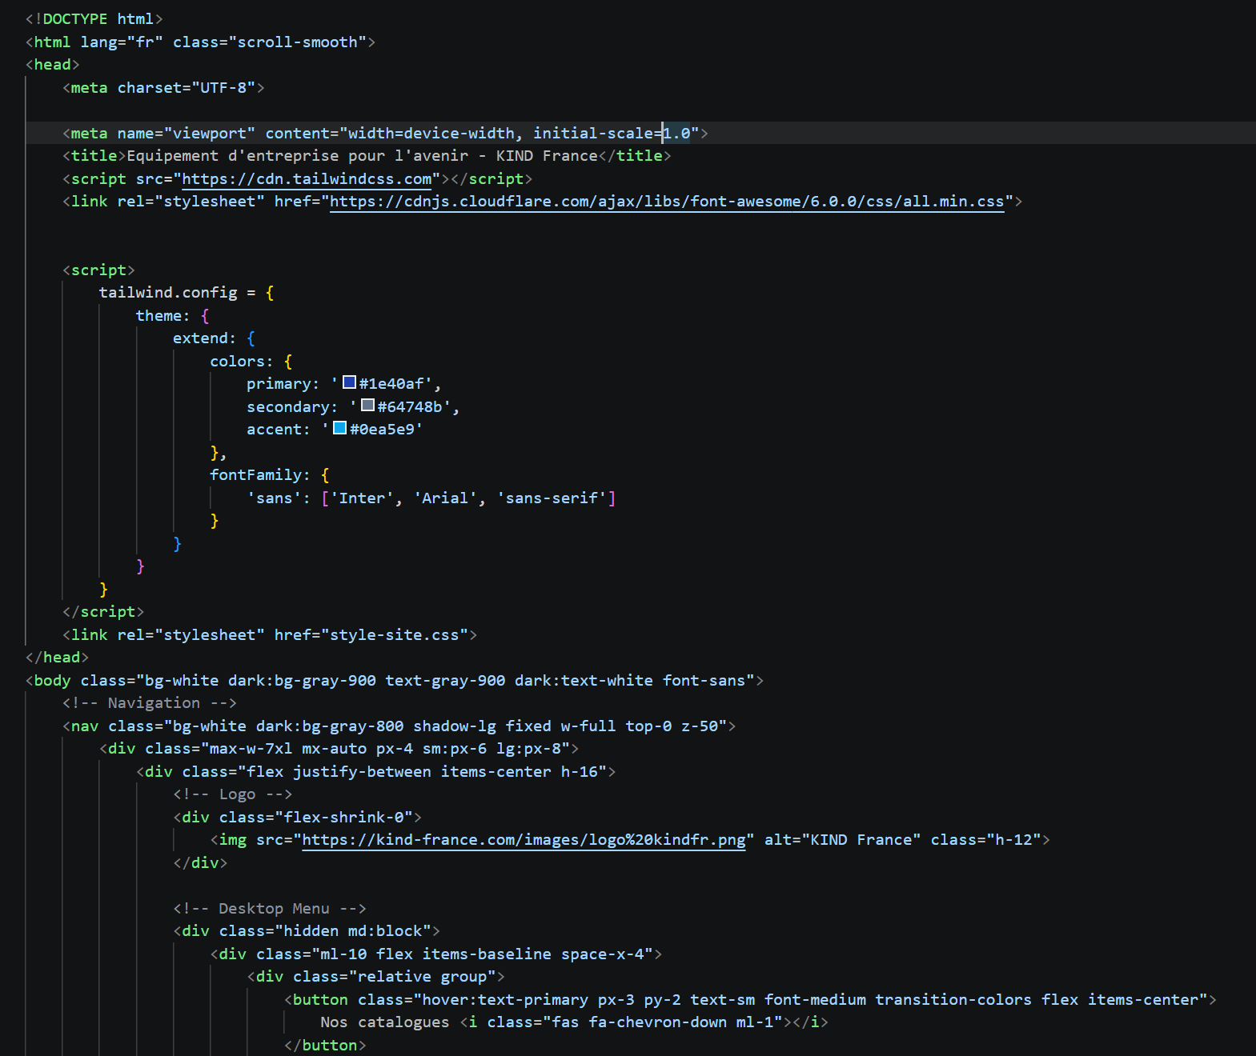This screenshot has width=1256, height=1056.
Task: Click the closing </script> tag after config
Action: [103, 612]
